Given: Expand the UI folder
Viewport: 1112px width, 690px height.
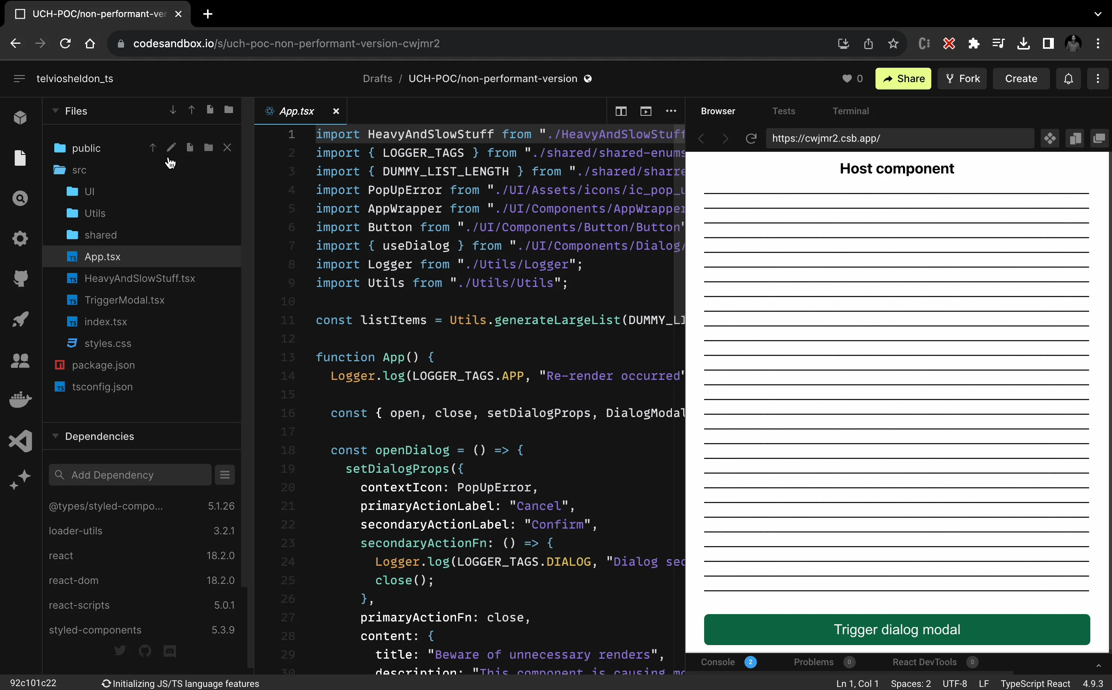Looking at the screenshot, I should (x=72, y=191).
